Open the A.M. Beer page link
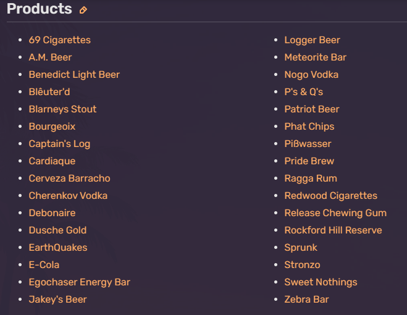 click(50, 57)
